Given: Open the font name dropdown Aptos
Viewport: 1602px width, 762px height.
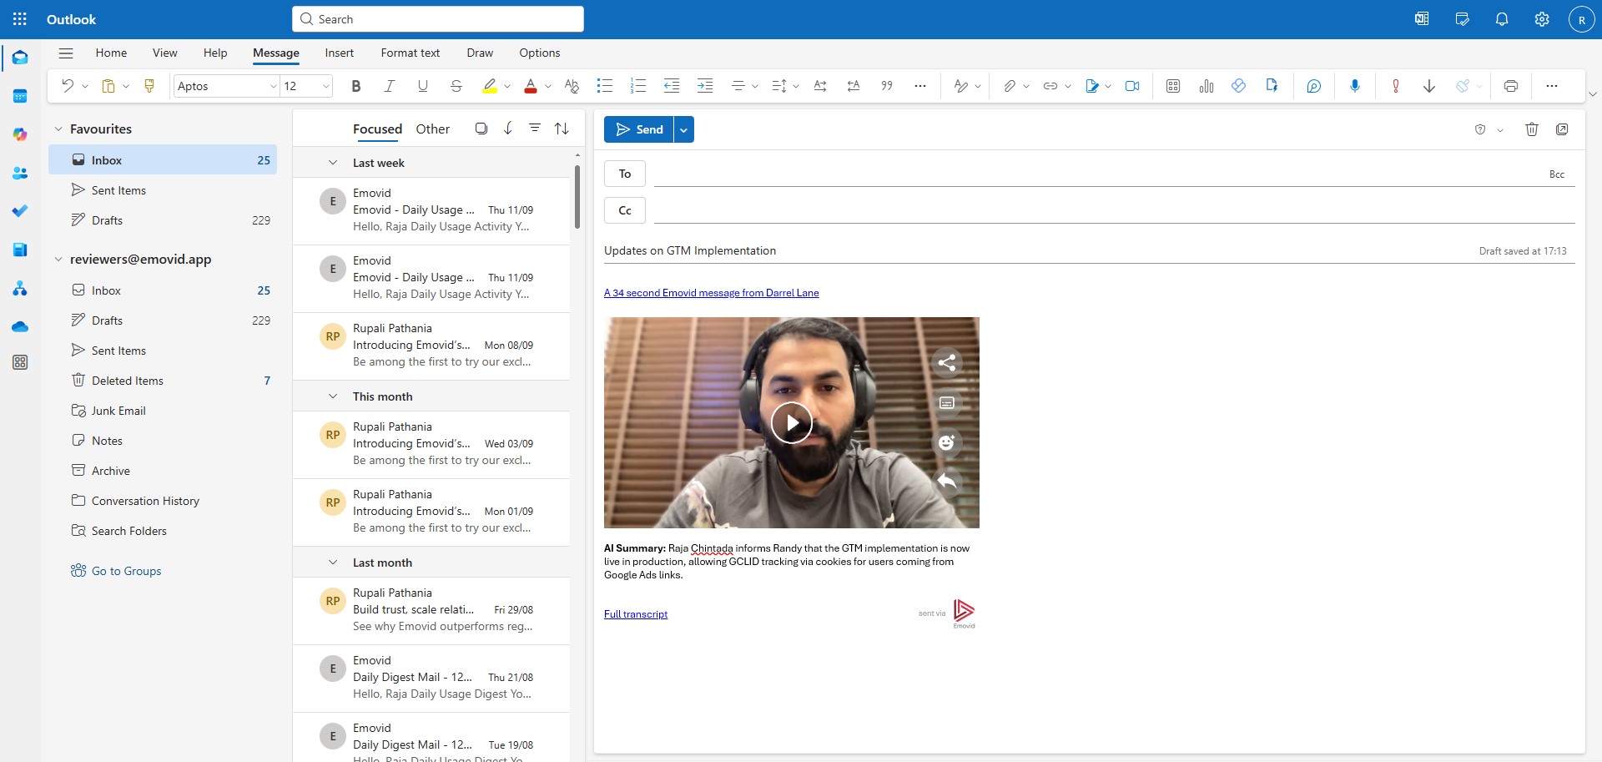Looking at the screenshot, I should tap(226, 86).
